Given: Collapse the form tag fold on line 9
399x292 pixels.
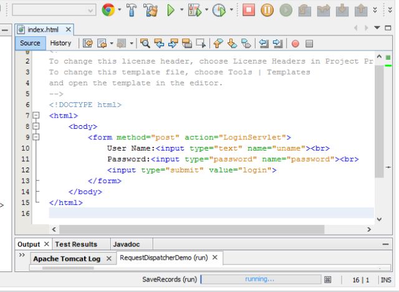Looking at the screenshot, I should pos(36,137).
